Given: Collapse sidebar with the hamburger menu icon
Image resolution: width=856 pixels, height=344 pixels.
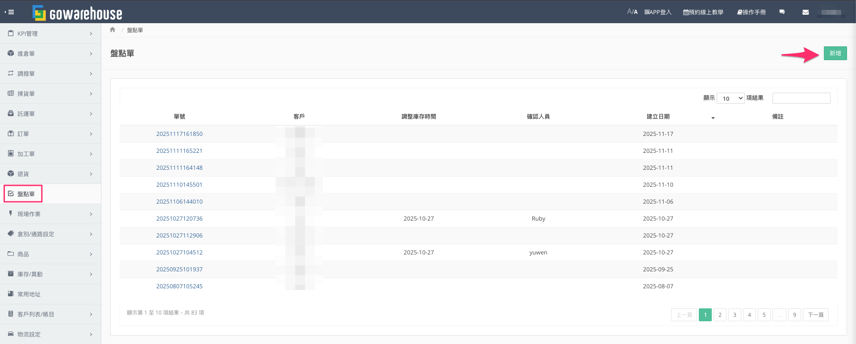Looking at the screenshot, I should click(x=9, y=12).
